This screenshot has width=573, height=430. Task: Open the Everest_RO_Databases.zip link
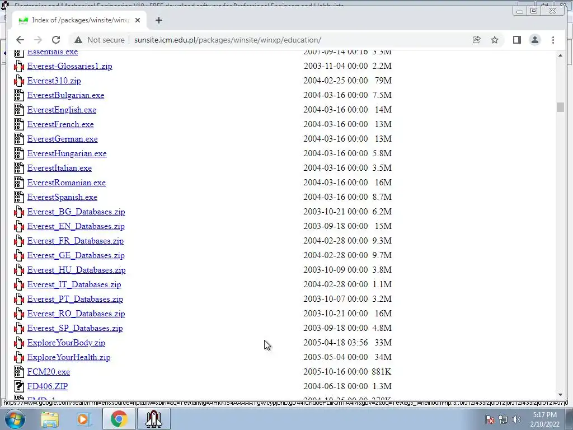click(x=76, y=314)
